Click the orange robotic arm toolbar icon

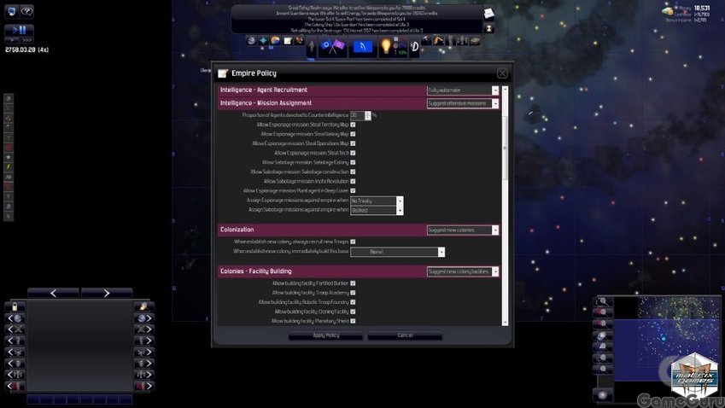[438, 41]
